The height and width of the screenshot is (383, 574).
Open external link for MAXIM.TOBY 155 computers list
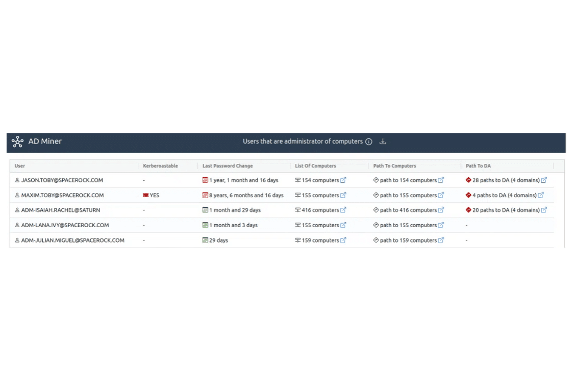(x=343, y=195)
